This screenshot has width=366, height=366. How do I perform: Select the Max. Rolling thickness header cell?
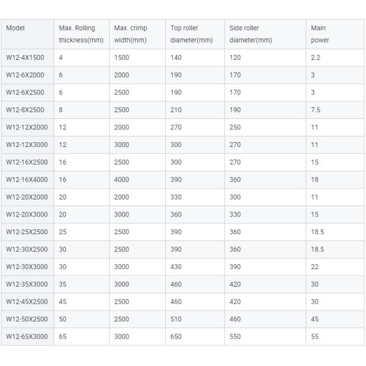coord(81,34)
